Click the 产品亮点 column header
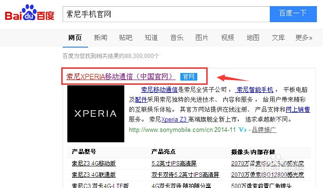This screenshot has height=188, width=323. [163, 152]
